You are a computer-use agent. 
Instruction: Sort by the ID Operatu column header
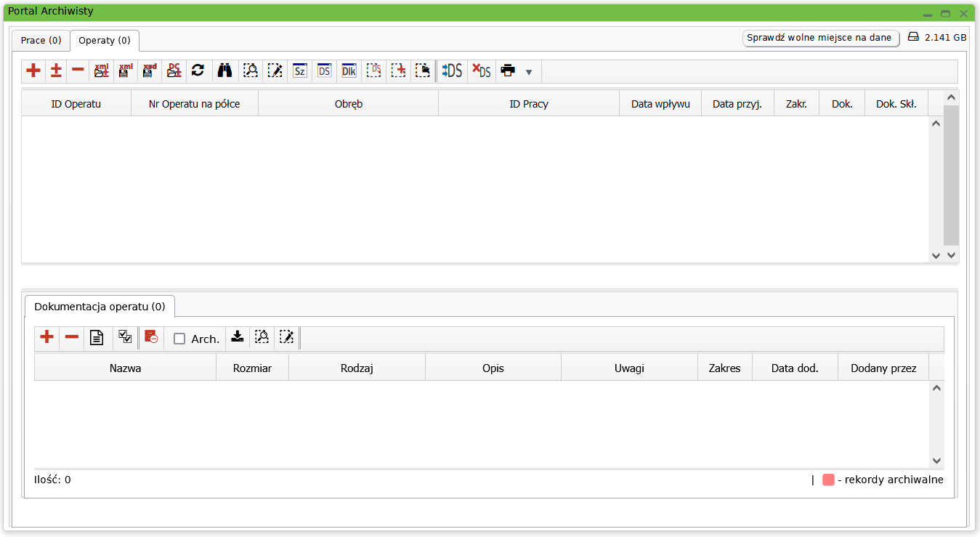[76, 104]
